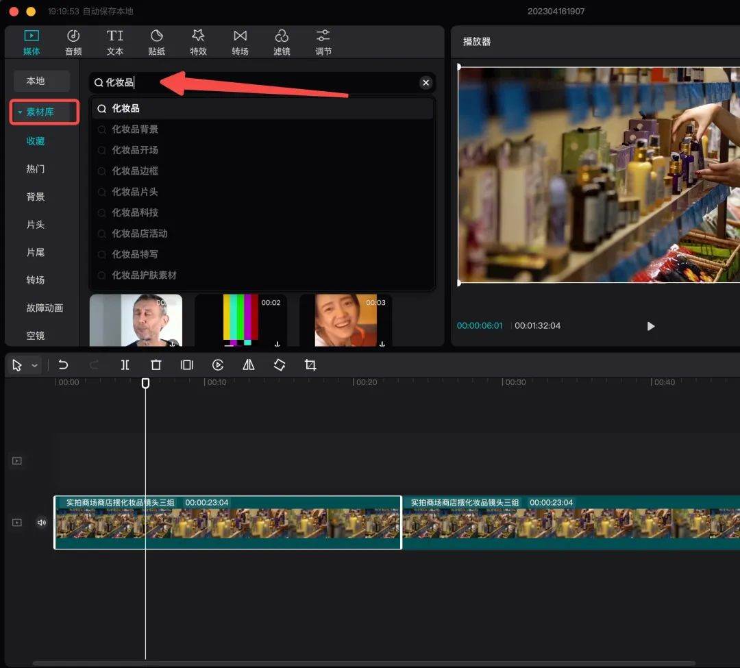Play the preview in the player

(651, 326)
